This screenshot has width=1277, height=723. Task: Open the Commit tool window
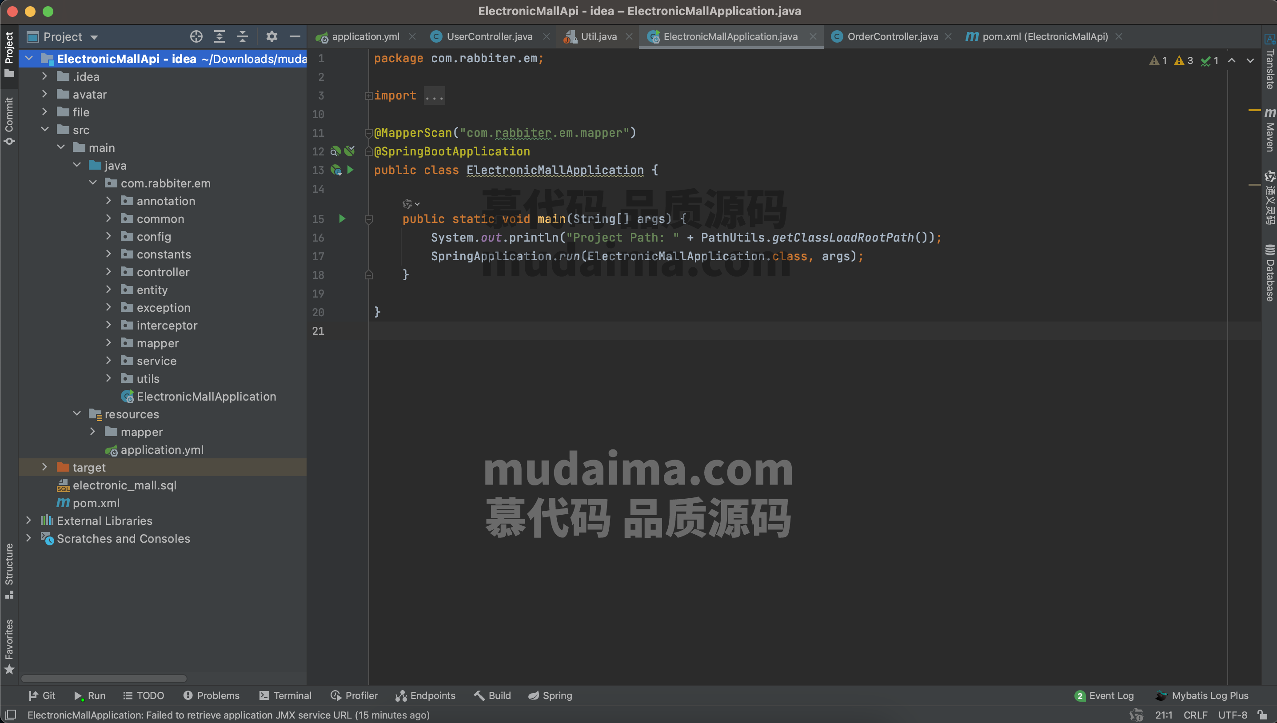pyautogui.click(x=9, y=121)
